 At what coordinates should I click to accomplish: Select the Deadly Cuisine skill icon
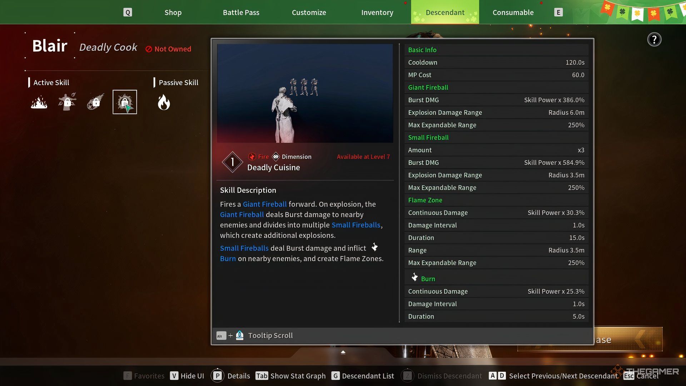coord(125,102)
